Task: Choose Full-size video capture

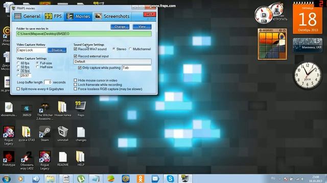Action: pos(37,63)
